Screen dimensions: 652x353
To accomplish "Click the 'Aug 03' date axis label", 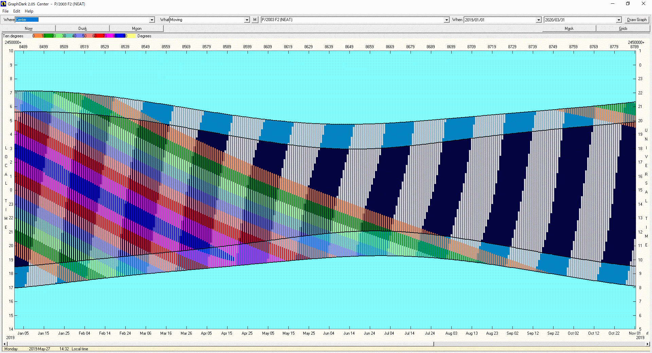I will 451,333.
